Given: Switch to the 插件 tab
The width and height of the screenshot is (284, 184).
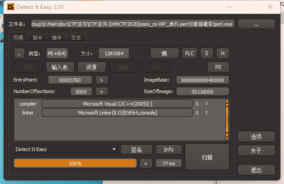Looking at the screenshot, I should [x=57, y=37].
